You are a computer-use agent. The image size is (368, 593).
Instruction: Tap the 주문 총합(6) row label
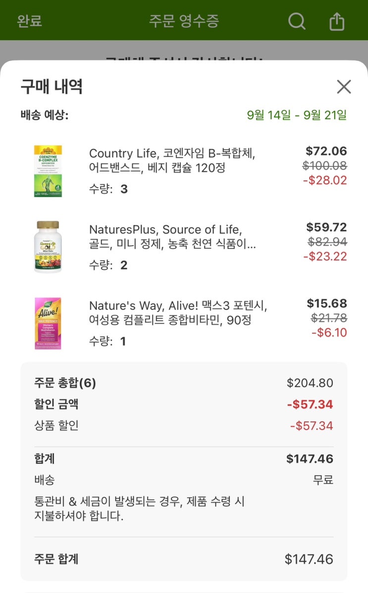click(x=65, y=383)
